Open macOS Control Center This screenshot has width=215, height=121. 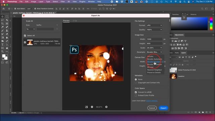point(189,2)
